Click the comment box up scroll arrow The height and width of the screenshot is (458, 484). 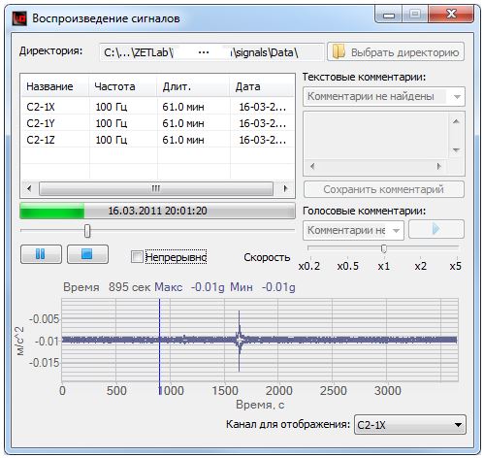pos(456,121)
